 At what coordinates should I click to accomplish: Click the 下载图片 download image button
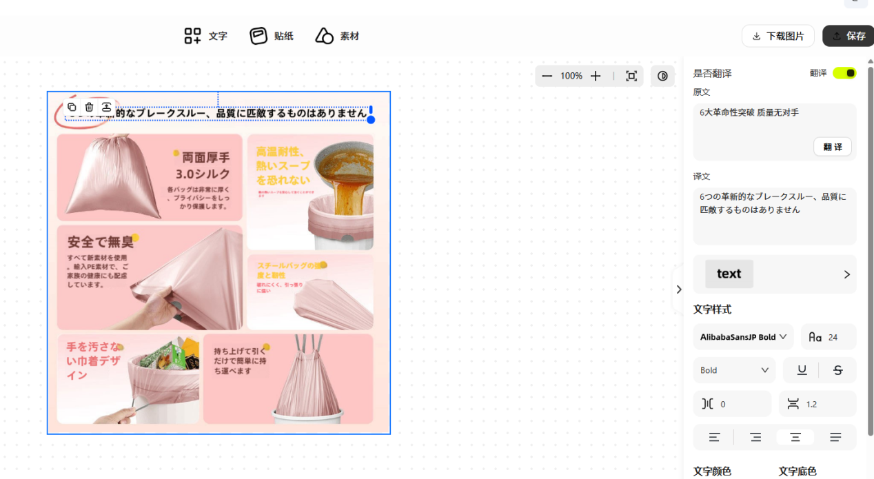(778, 35)
